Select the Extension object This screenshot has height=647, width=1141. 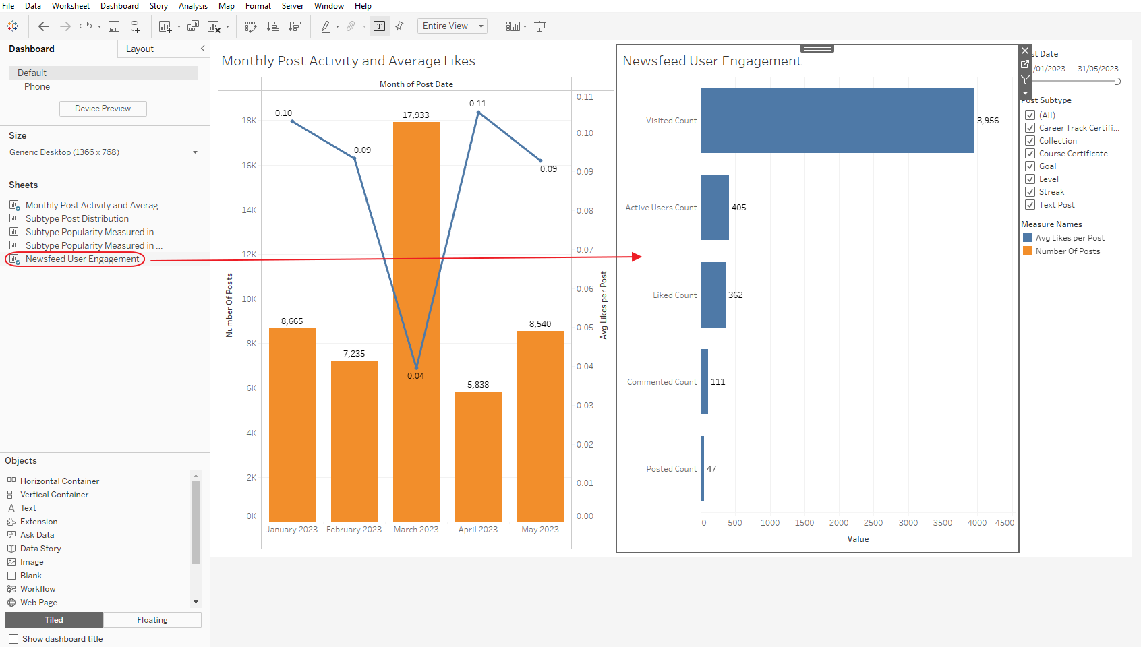(x=38, y=521)
